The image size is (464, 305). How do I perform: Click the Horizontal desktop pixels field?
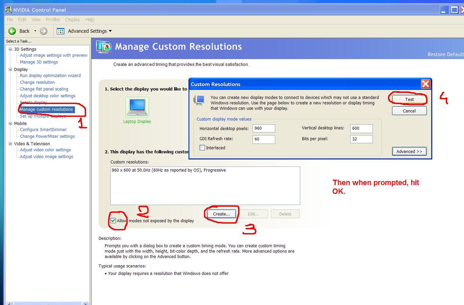264,128
